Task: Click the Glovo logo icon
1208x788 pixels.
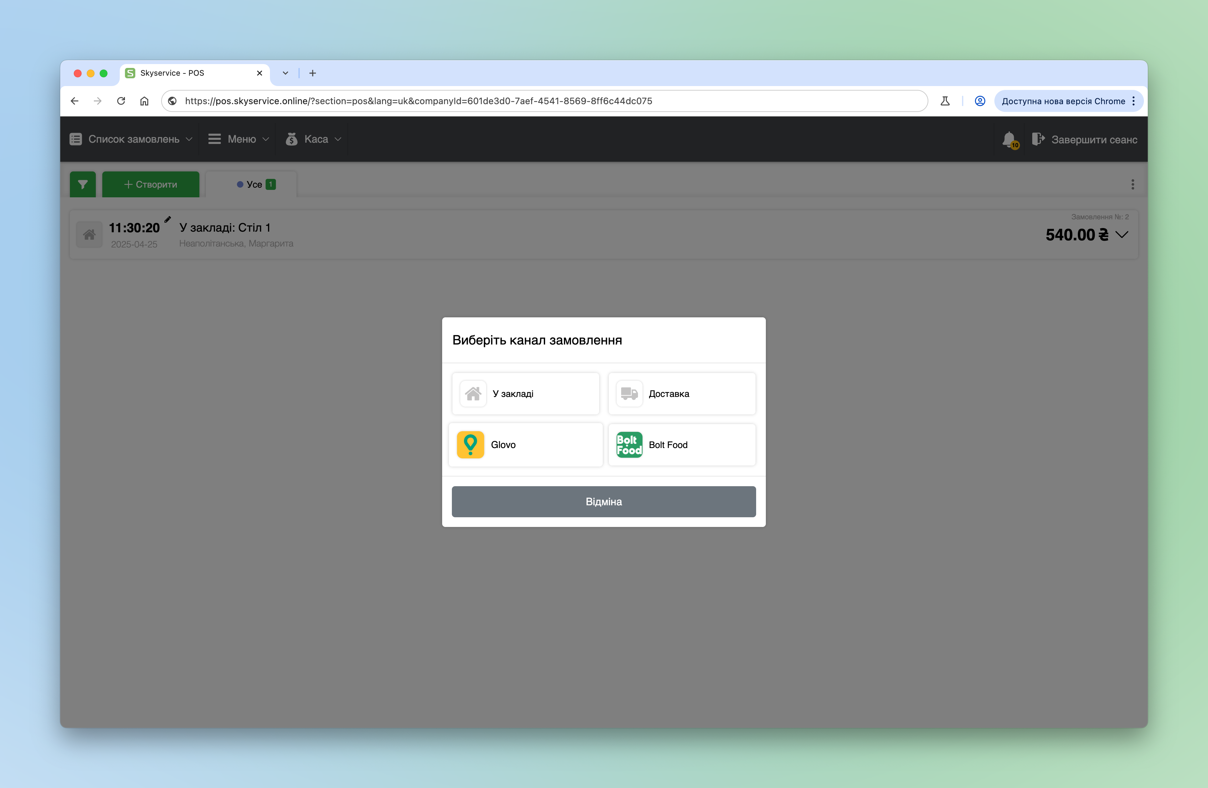Action: click(470, 445)
